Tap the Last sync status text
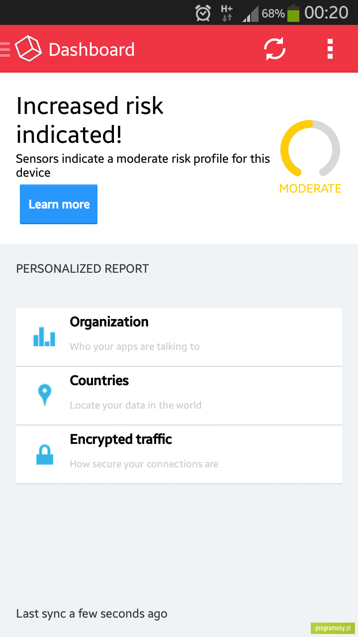 click(91, 614)
